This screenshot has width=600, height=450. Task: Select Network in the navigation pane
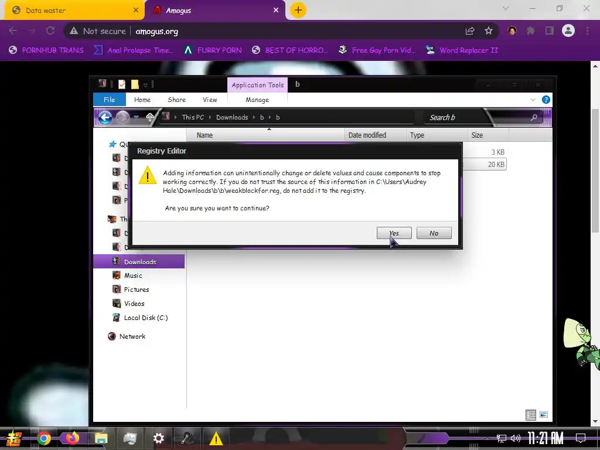pyautogui.click(x=132, y=336)
